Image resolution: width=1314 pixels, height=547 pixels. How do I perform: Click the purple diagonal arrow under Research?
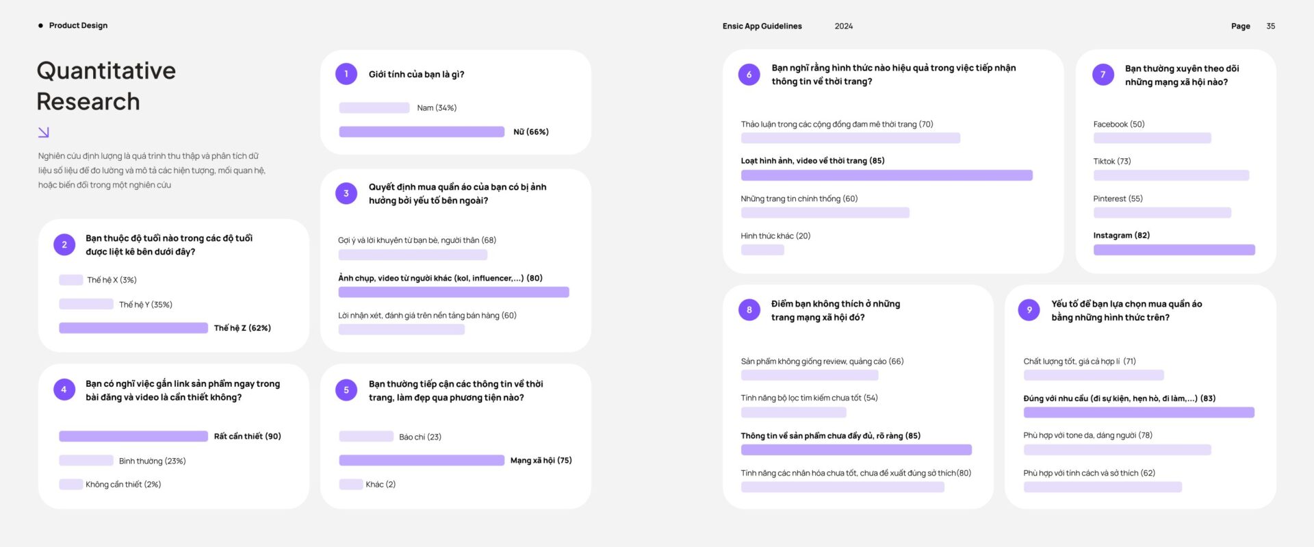[x=44, y=132]
